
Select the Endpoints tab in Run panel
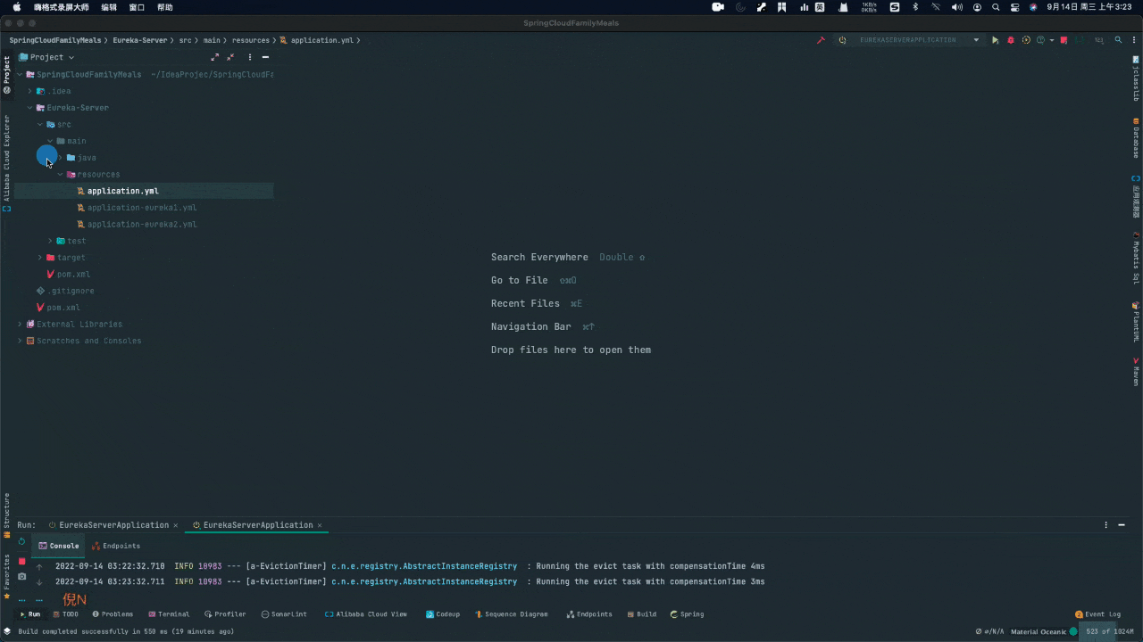point(116,546)
